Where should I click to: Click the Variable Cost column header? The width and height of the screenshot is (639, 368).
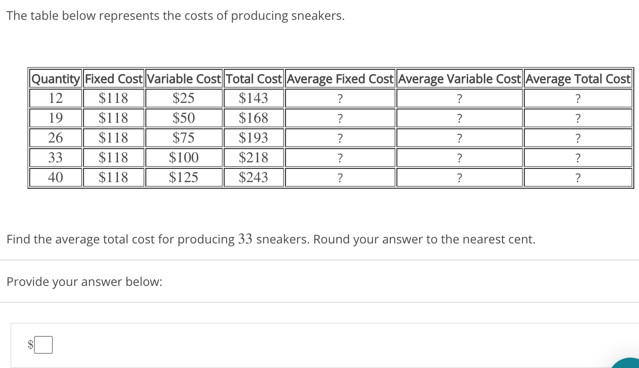click(184, 79)
